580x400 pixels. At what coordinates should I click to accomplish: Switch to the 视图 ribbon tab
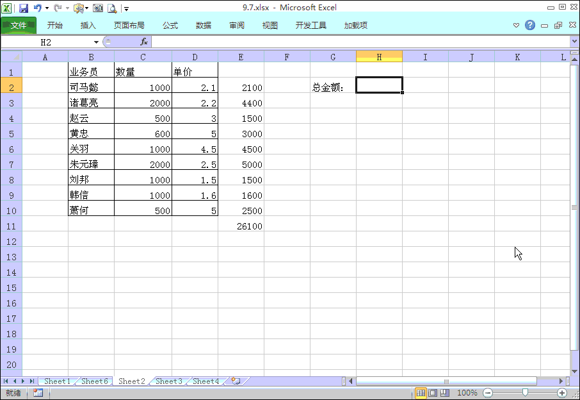click(270, 25)
